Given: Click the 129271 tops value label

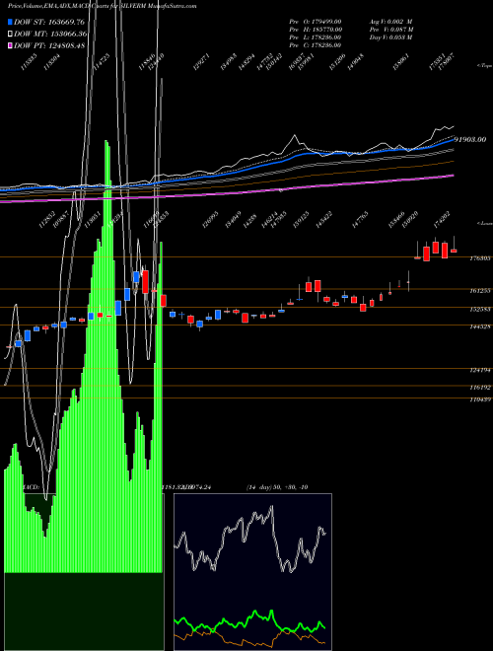Looking at the screenshot, I should (201, 62).
